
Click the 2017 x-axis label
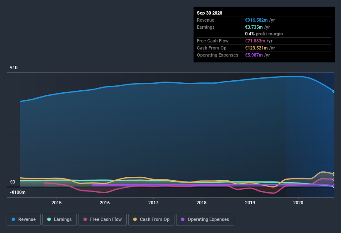click(x=153, y=203)
